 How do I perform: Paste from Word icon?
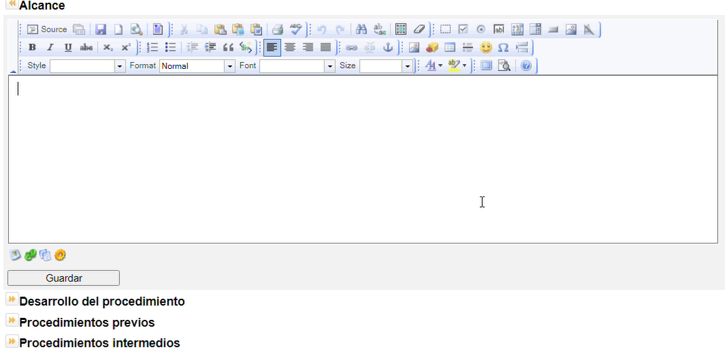[256, 29]
